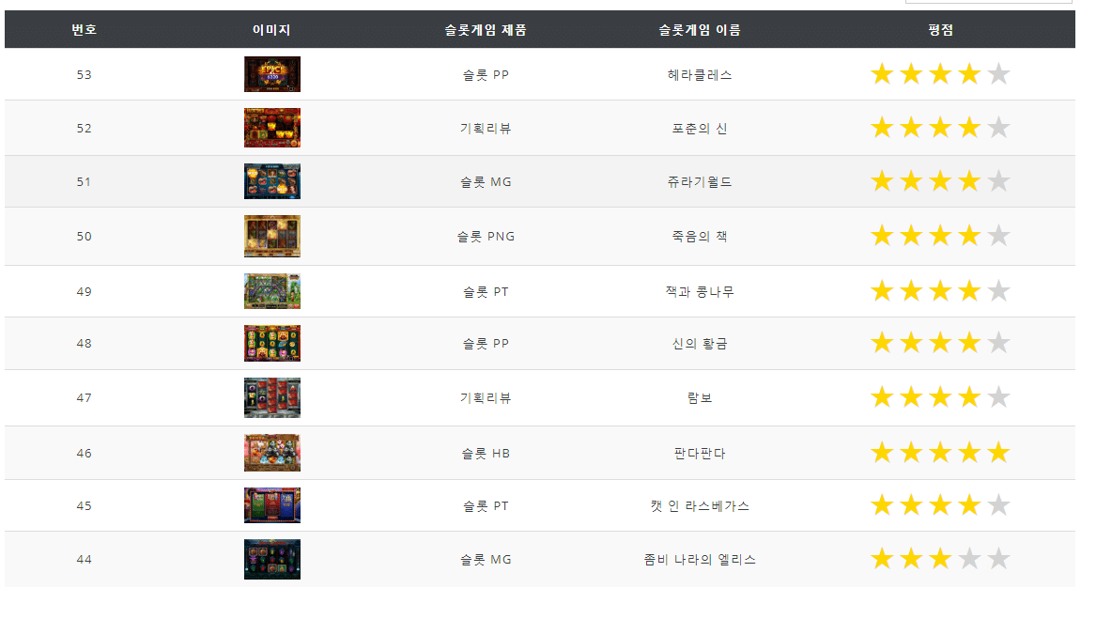Open the 죽음의 책 game entry
Viewport: 1112px width, 619px height.
pos(700,236)
